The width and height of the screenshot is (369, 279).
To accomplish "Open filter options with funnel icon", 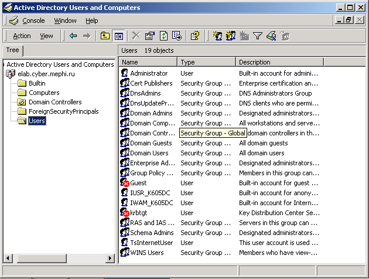I will pyautogui.click(x=258, y=36).
